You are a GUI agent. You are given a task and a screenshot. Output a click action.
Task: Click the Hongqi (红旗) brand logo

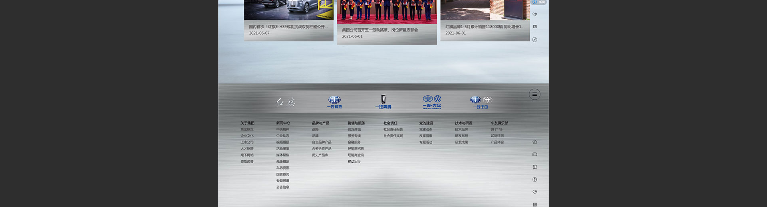click(286, 103)
